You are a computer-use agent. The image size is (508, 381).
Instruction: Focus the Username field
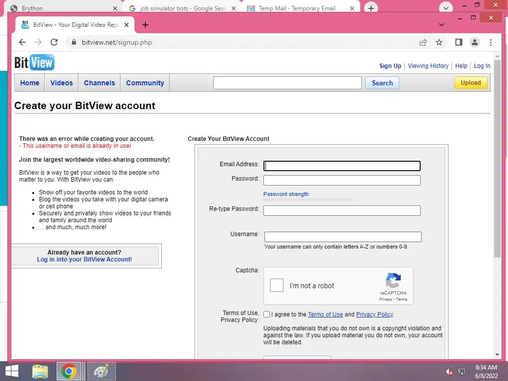coord(343,237)
